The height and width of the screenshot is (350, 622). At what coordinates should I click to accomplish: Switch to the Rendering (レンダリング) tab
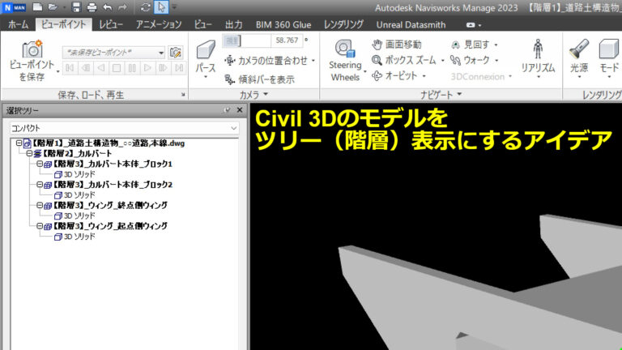[343, 24]
